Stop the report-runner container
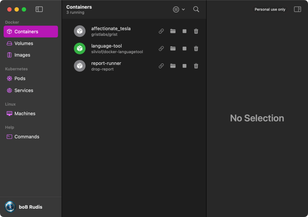Viewport: 308px width, 217px height. click(x=185, y=66)
